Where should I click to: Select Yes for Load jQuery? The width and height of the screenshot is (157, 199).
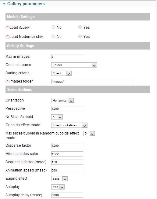[x=80, y=27]
